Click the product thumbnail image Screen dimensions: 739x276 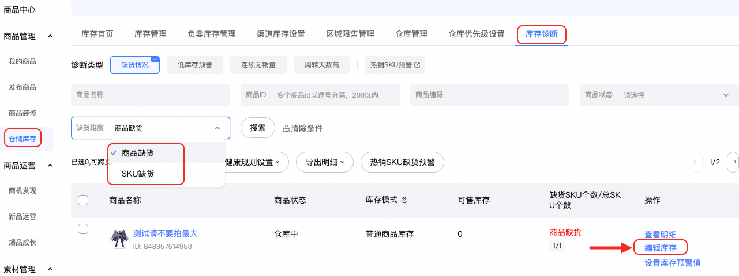119,239
